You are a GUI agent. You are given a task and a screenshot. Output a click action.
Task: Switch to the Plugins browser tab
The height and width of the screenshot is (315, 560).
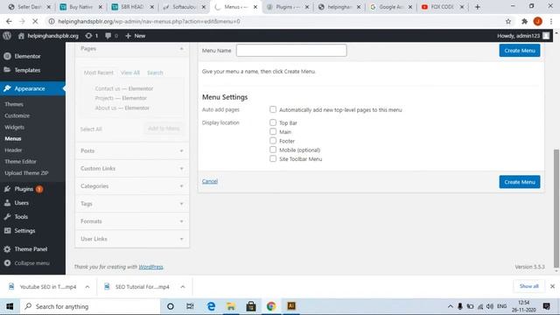288,7
